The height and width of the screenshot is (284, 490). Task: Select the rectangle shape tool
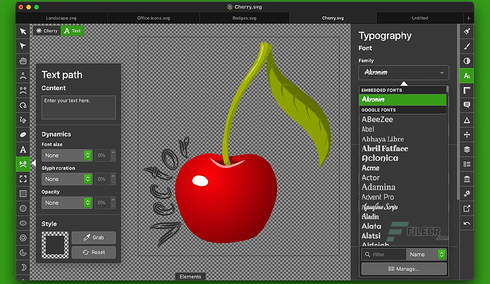[23, 194]
